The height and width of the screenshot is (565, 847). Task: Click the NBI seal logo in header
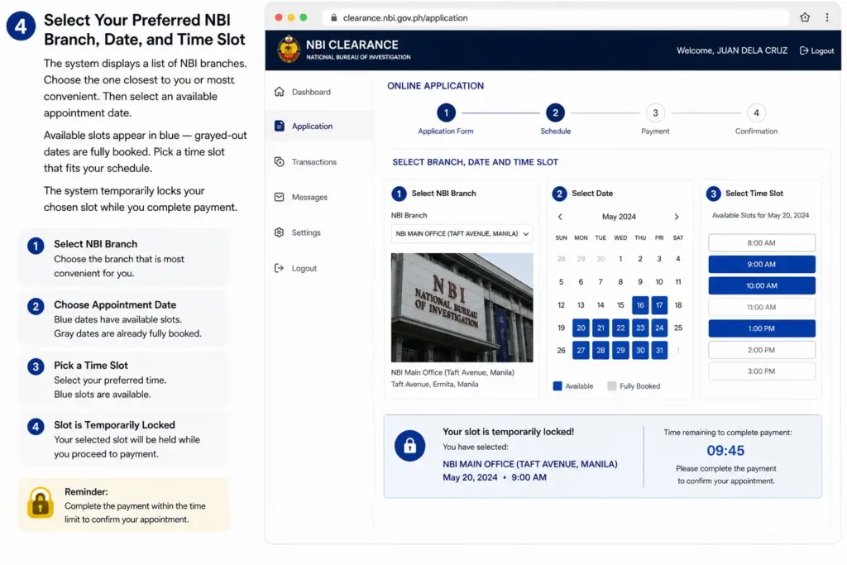point(289,49)
